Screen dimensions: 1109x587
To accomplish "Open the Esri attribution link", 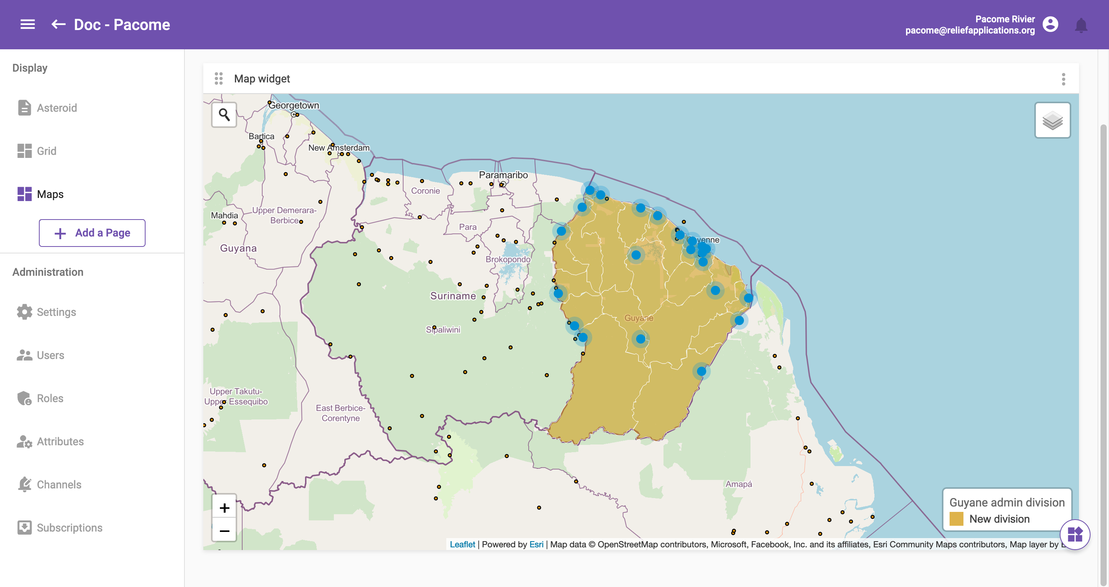I will pos(536,544).
